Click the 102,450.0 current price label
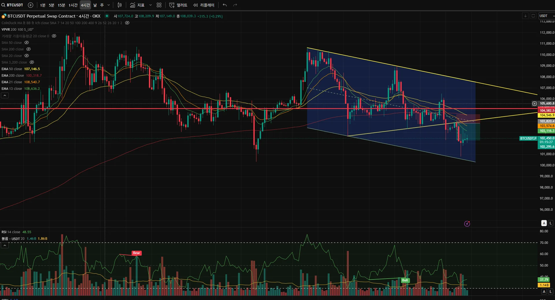 point(546,138)
